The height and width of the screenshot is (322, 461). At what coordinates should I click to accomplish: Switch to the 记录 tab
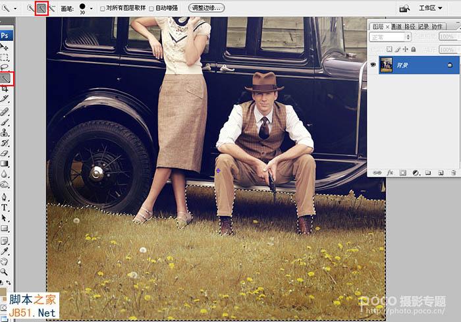[423, 26]
